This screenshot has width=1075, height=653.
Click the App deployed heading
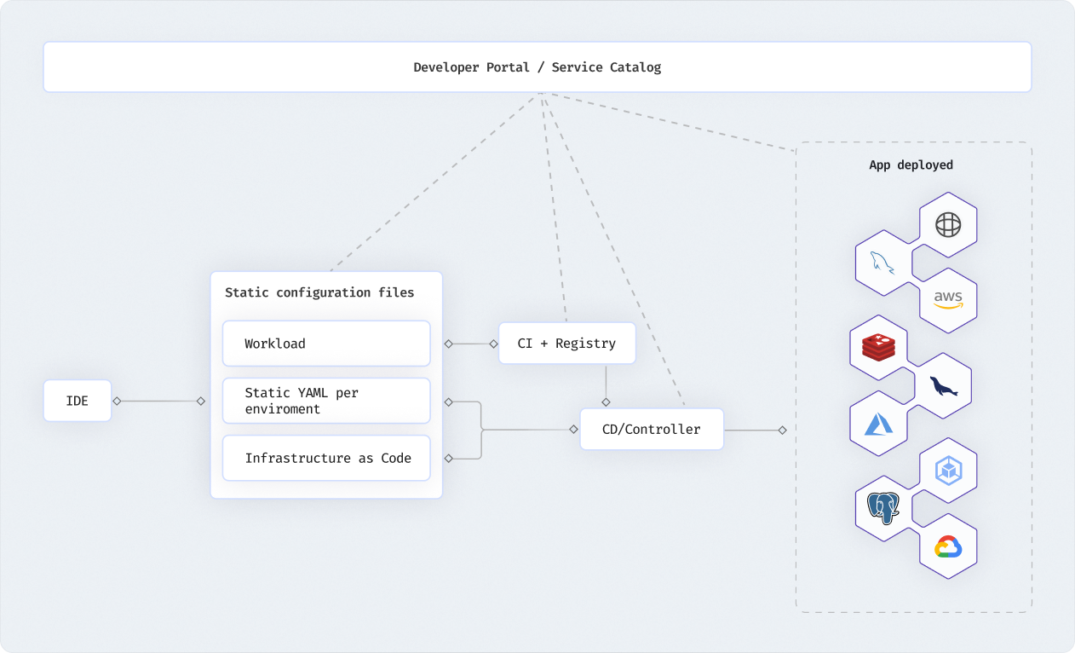pyautogui.click(x=911, y=165)
